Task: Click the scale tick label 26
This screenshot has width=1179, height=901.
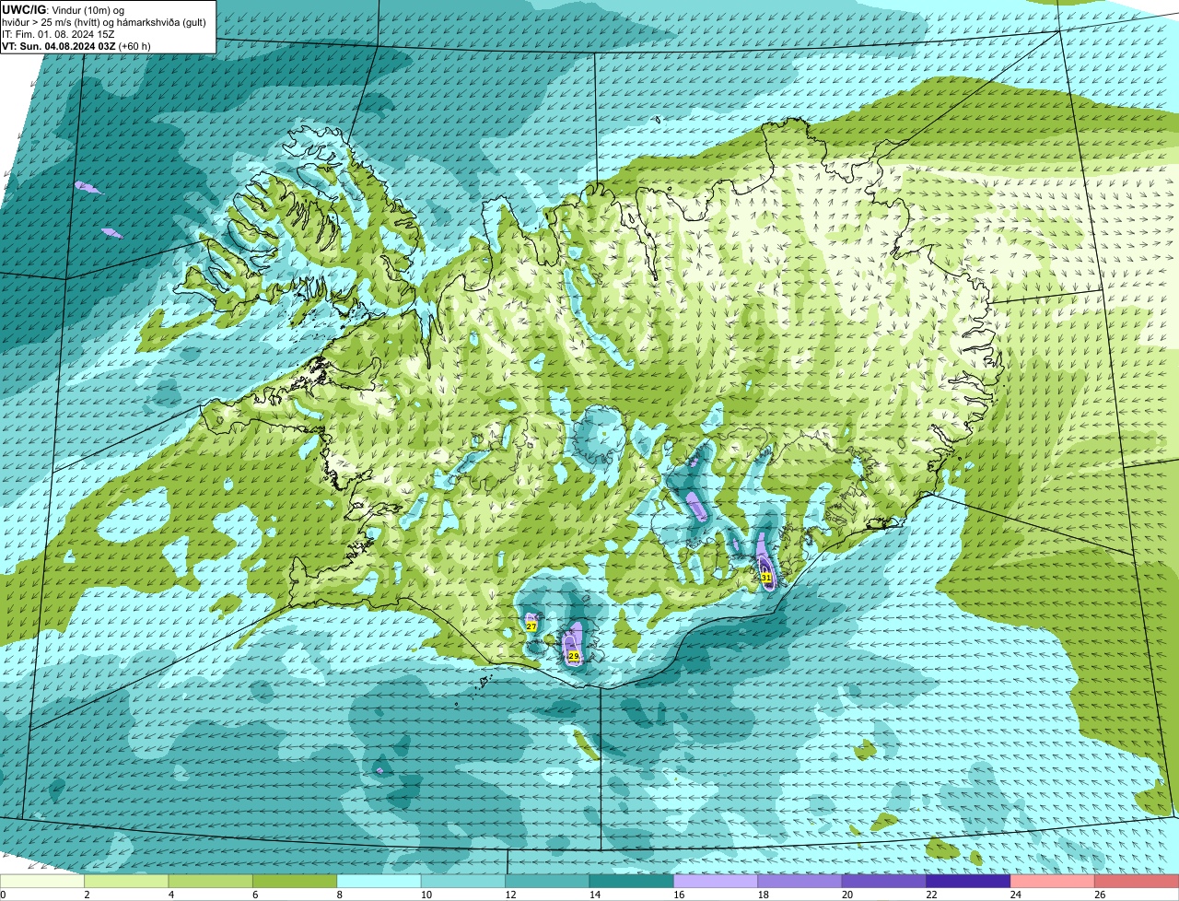Action: (x=1098, y=895)
